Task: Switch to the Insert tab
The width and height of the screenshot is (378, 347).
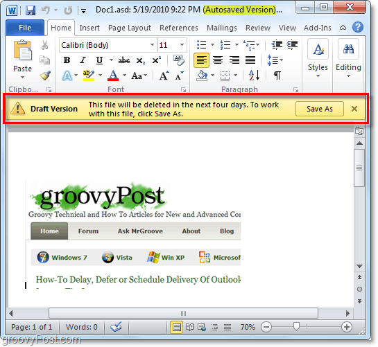Action: click(x=89, y=28)
